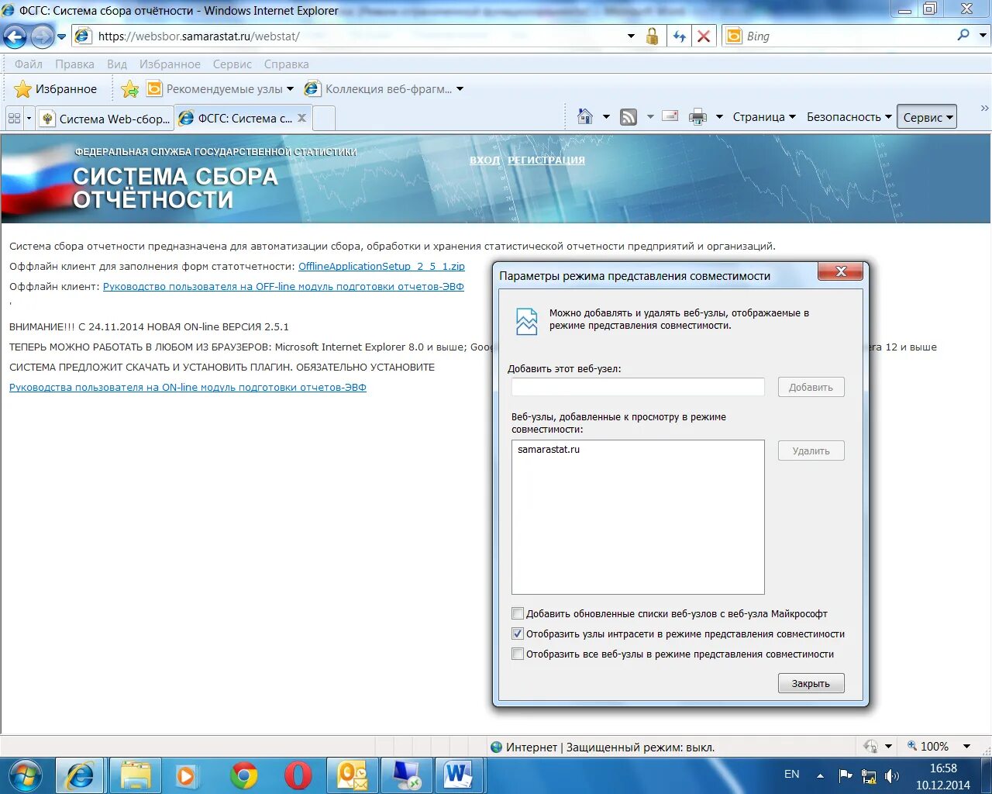The height and width of the screenshot is (794, 992).
Task: Enable updated website lists from Microsoft checkbox
Action: pyautogui.click(x=518, y=613)
